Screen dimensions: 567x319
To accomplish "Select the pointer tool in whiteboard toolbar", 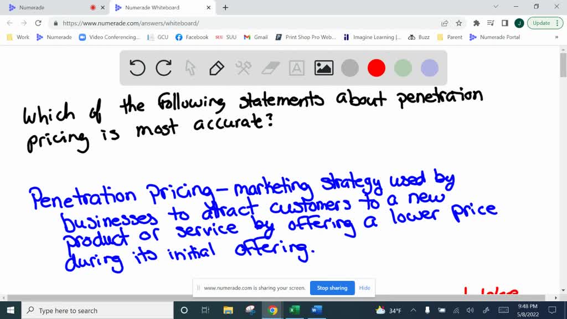I will [x=190, y=68].
